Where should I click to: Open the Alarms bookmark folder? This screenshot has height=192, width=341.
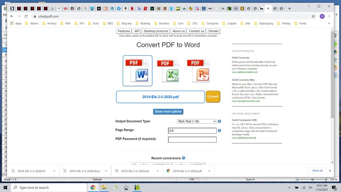point(32,23)
